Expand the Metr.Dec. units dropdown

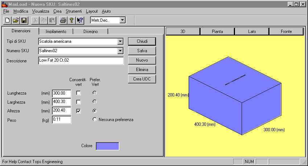pyautogui.click(x=122, y=20)
